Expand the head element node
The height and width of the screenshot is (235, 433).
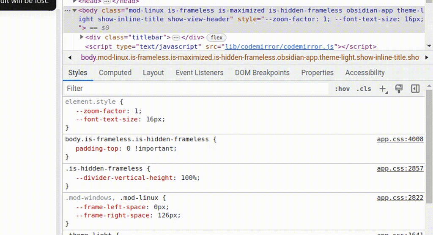click(x=74, y=1)
